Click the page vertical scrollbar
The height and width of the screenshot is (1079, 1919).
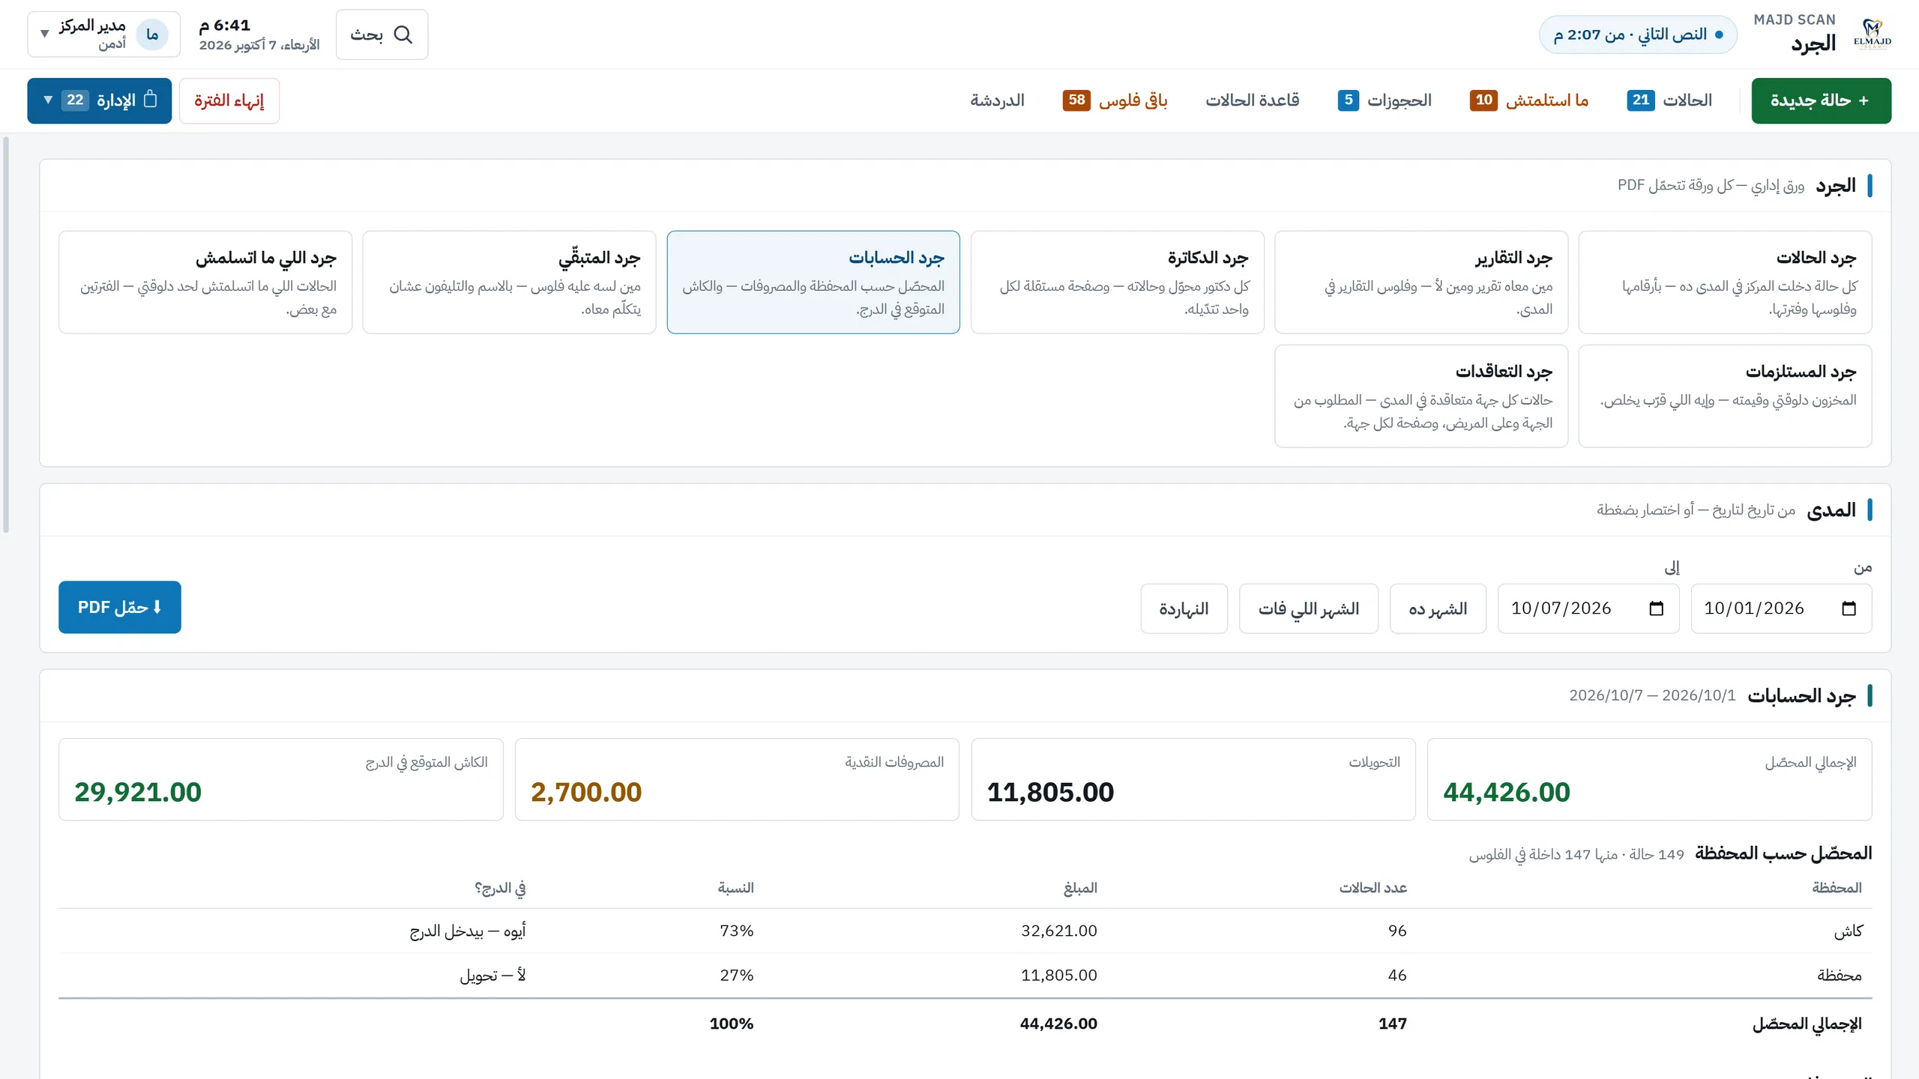6,334
